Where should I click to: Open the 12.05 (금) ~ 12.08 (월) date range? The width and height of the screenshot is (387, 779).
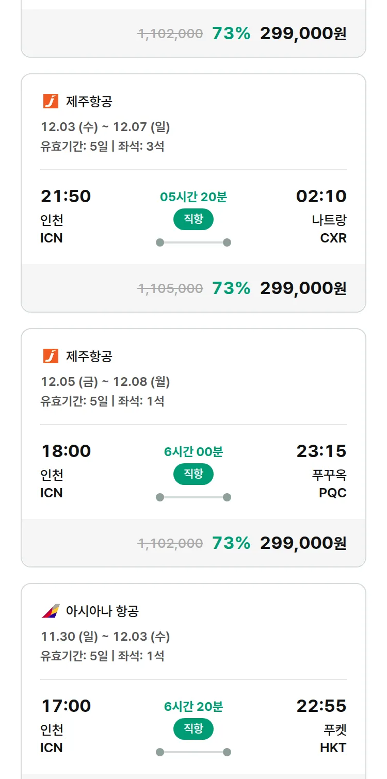(x=105, y=381)
